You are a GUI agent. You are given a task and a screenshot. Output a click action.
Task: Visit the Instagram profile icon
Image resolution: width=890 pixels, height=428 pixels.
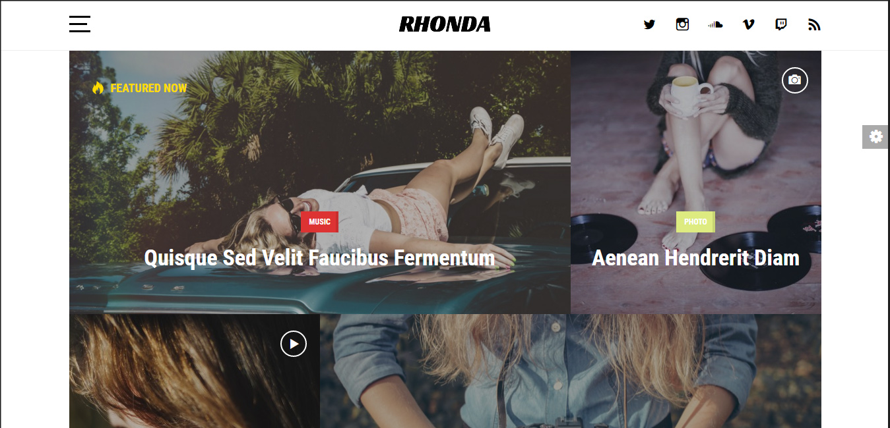pos(682,24)
